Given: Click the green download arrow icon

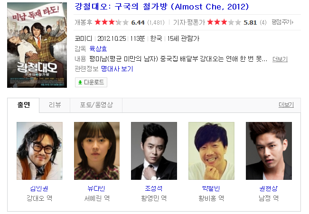Looking at the screenshot, I should (x=80, y=83).
